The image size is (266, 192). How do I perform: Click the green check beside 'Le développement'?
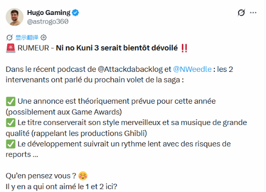[x=11, y=144]
